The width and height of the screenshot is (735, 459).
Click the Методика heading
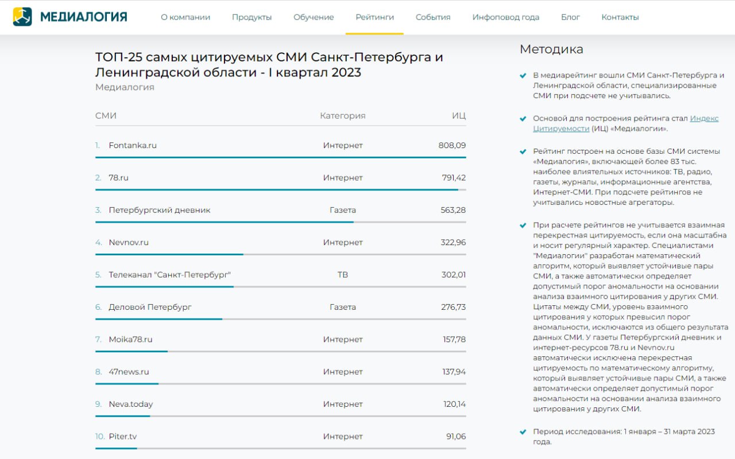[x=551, y=49]
